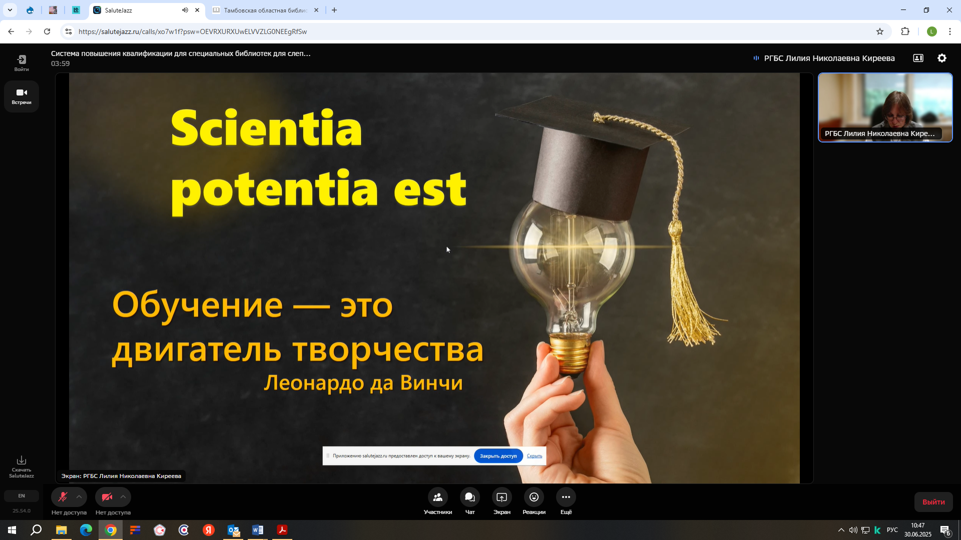This screenshot has width=961, height=540.
Task: Show hidden system tray icons
Action: pyautogui.click(x=841, y=530)
